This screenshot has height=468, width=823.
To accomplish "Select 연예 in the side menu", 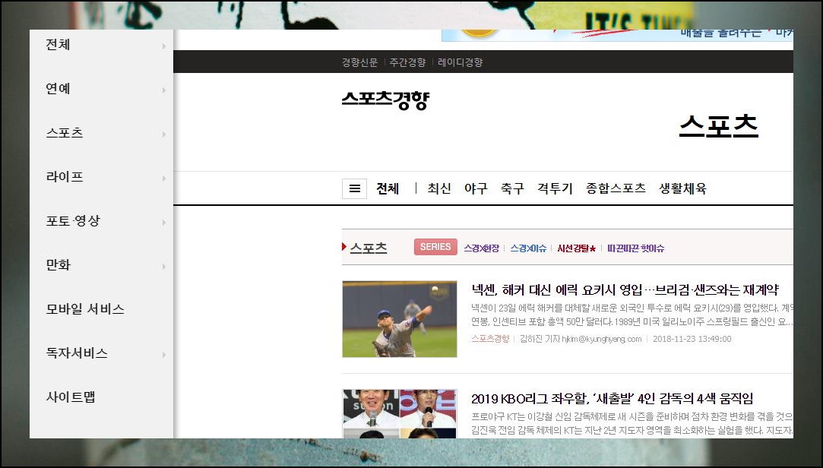I will (x=58, y=89).
